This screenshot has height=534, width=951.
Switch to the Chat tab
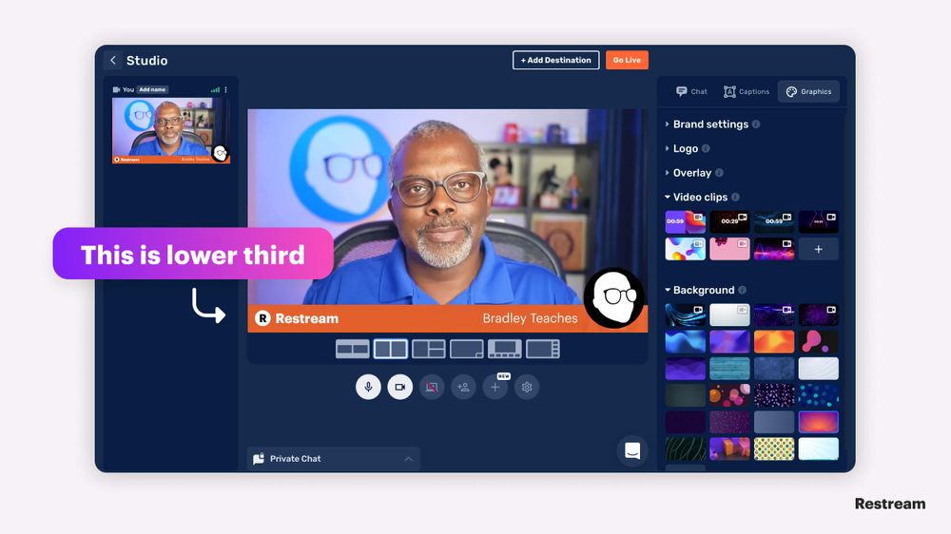pos(691,91)
